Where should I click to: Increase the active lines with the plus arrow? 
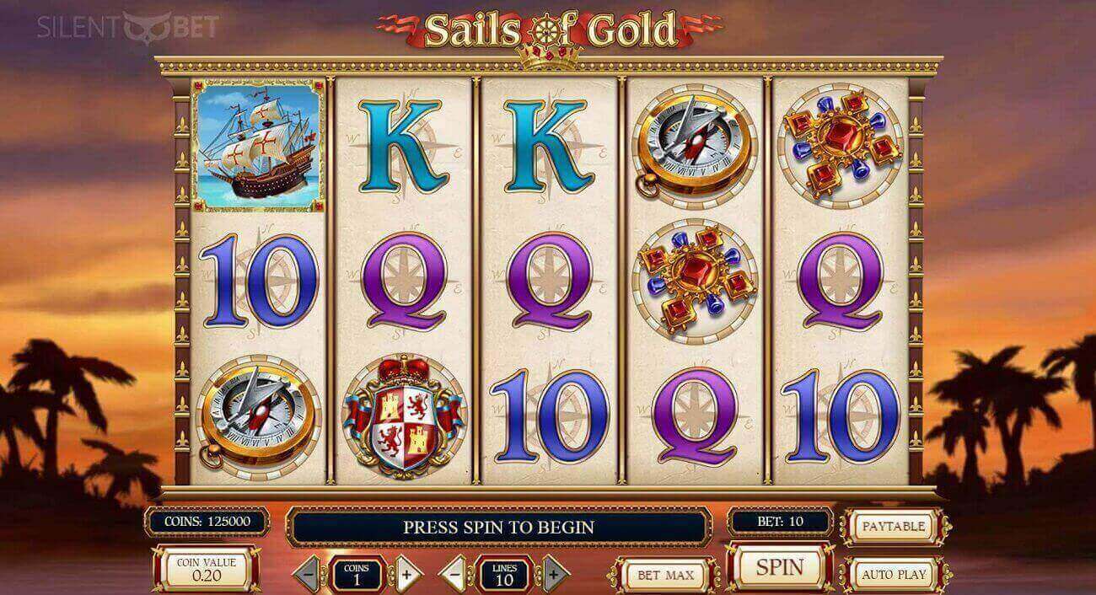(553, 576)
